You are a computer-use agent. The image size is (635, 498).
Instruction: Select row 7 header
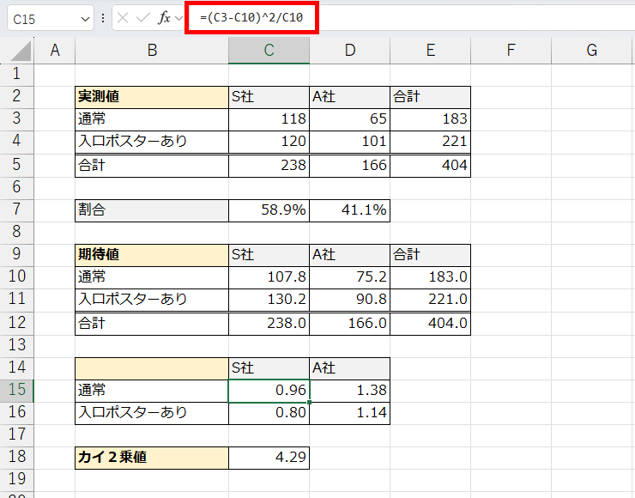tap(17, 210)
